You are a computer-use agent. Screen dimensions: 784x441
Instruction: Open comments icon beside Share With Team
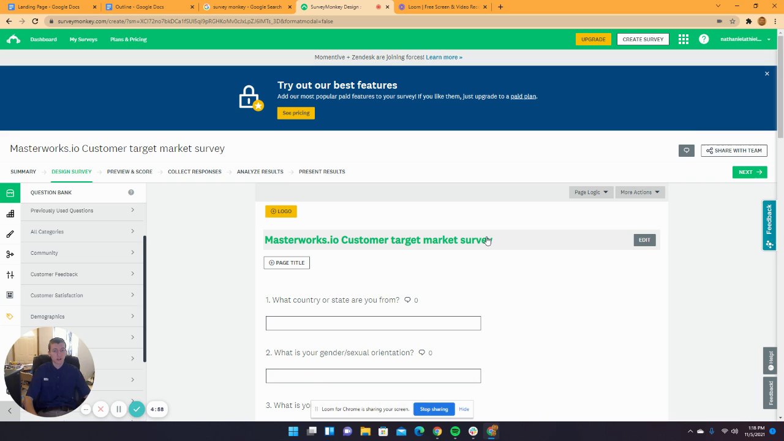pyautogui.click(x=687, y=151)
